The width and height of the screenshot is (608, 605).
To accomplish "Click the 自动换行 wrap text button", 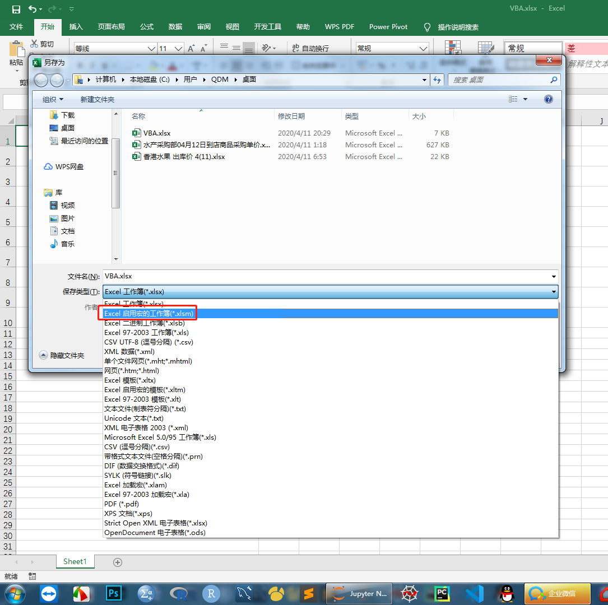I will coord(310,48).
